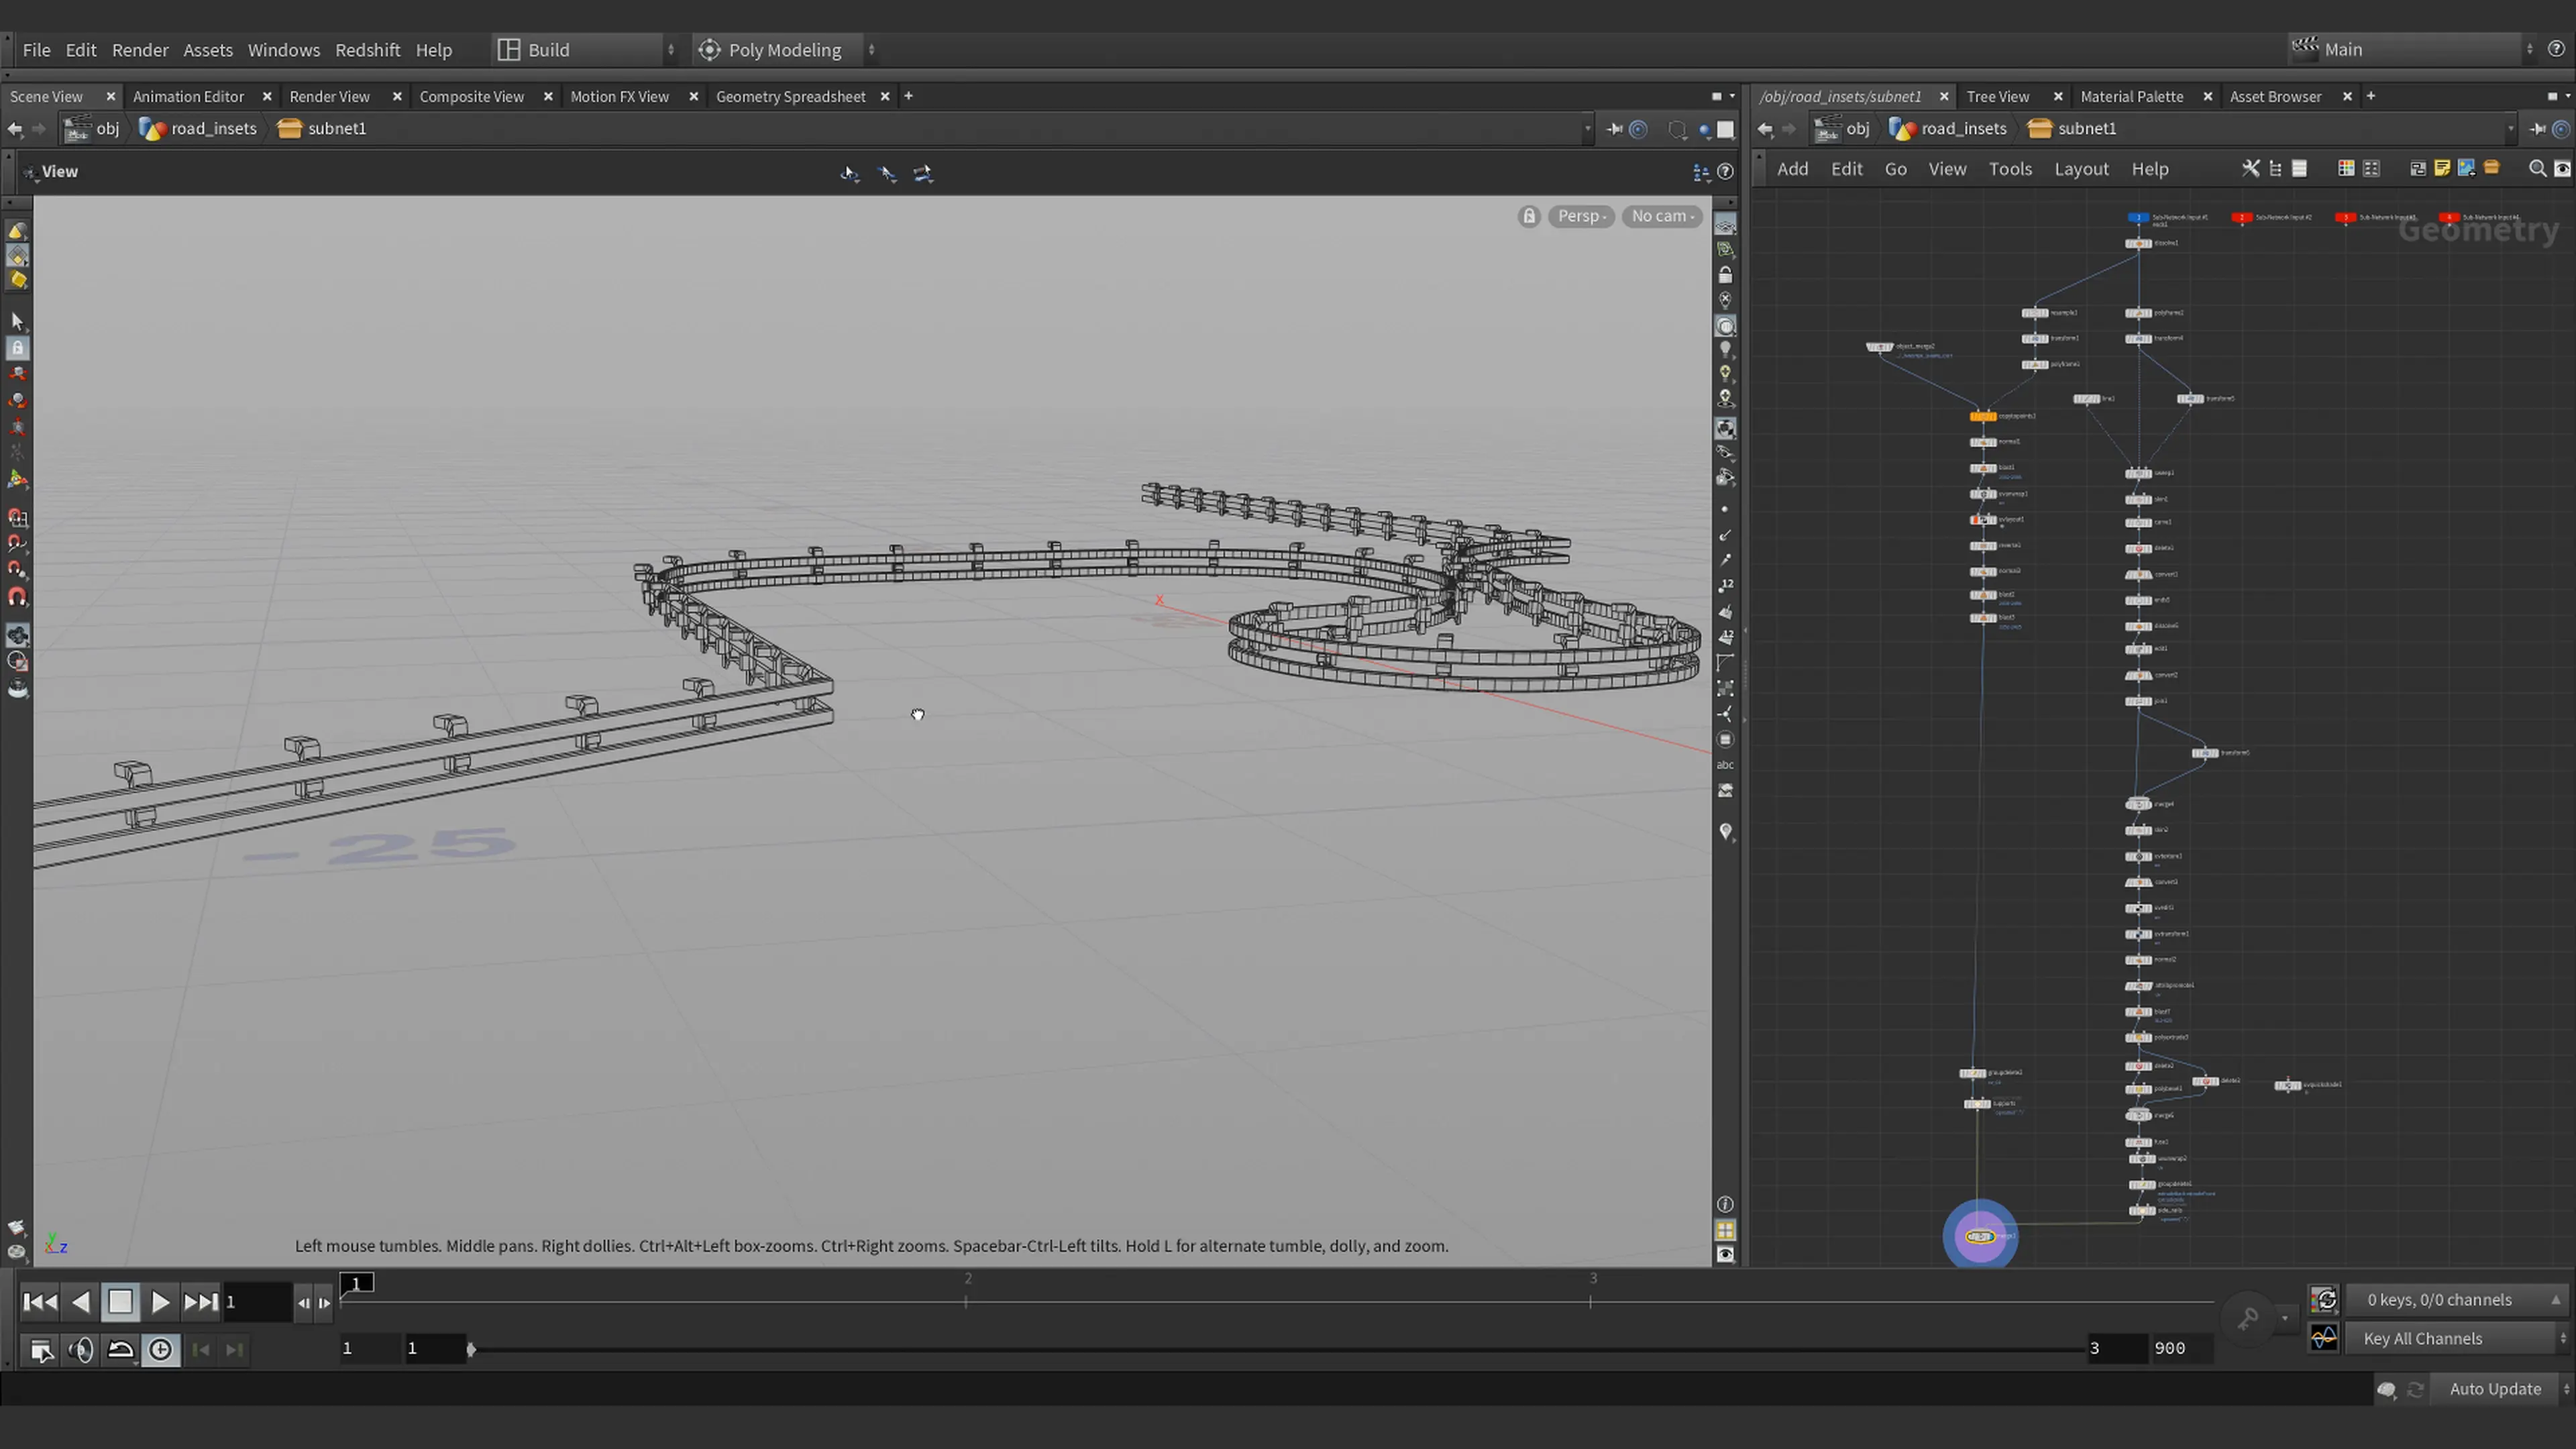Screen dimensions: 2576x1449
Task: Click the stop playback button
Action: [x=120, y=1301]
